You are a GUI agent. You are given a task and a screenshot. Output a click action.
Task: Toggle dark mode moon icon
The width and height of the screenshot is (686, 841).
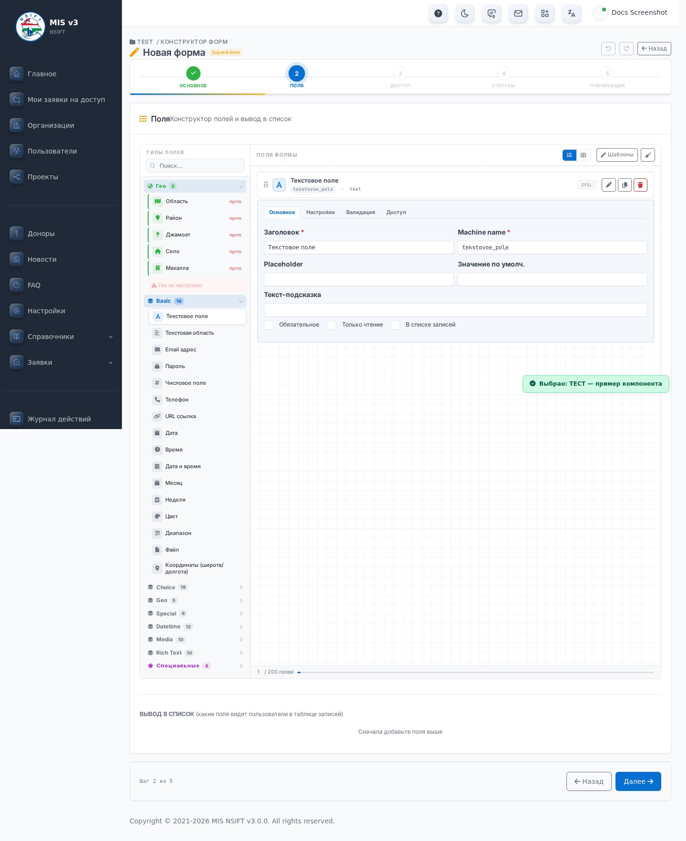pyautogui.click(x=465, y=13)
